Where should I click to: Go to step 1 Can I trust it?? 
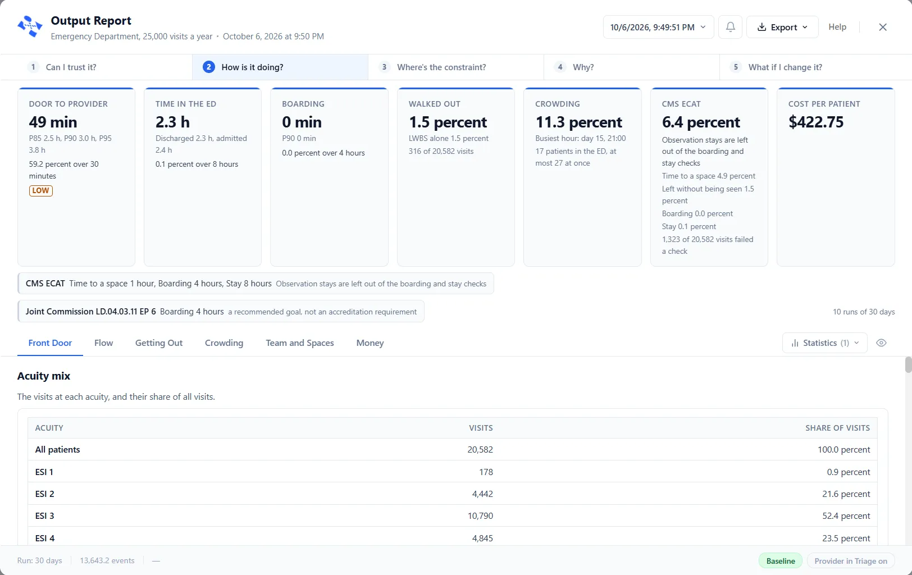97,67
